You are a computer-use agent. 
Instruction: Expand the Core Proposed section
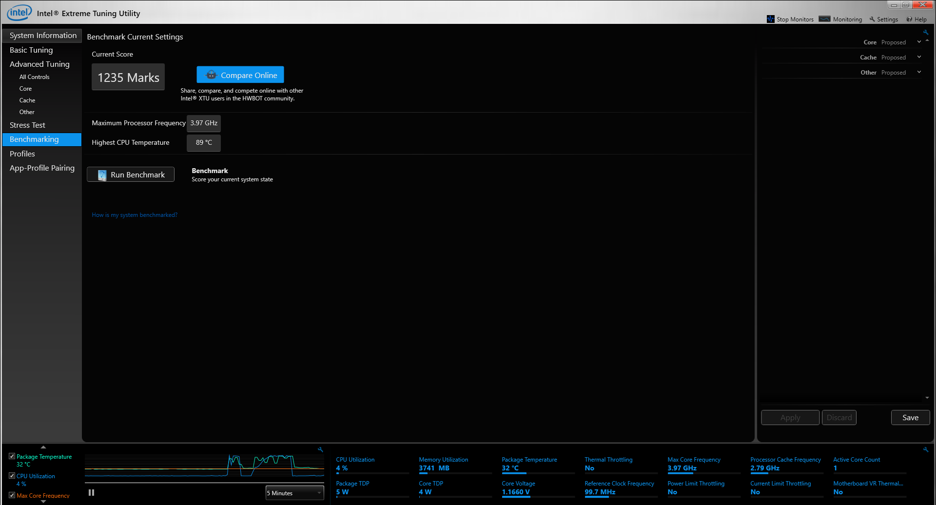[x=919, y=42]
